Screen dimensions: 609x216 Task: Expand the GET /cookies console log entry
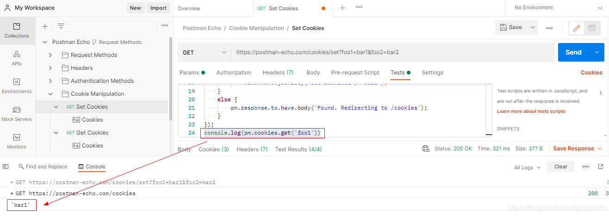pos(12,193)
